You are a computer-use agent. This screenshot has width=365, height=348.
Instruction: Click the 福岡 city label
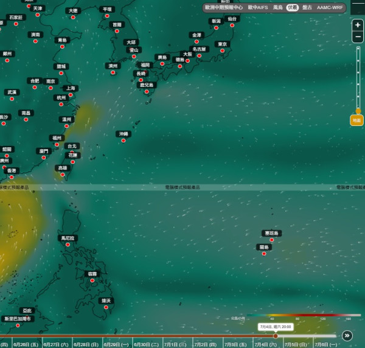[145, 65]
